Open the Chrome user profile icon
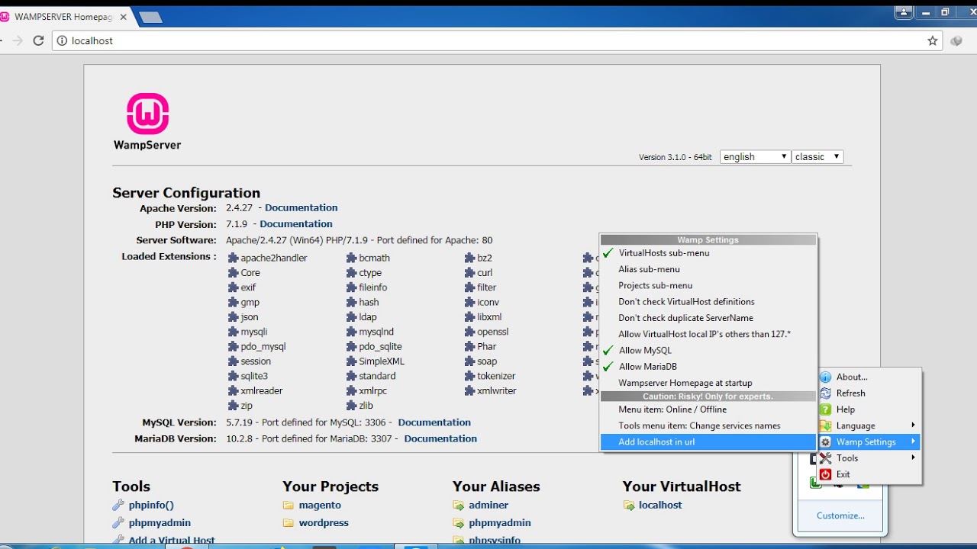Image resolution: width=977 pixels, height=549 pixels. pos(904,11)
